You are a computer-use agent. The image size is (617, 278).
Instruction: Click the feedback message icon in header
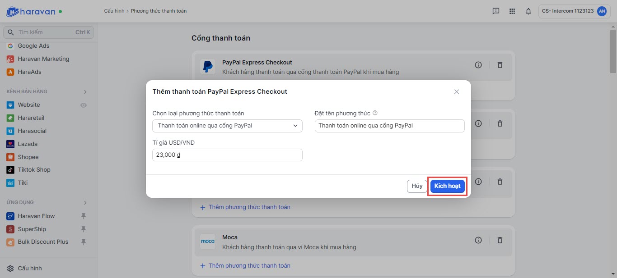[495, 11]
